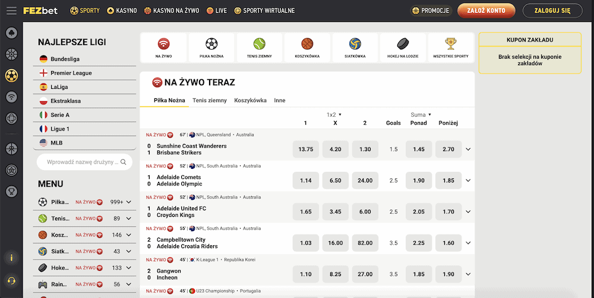The height and width of the screenshot is (298, 594).
Task: Switch to Tenis ziemny live tab
Action: pos(210,101)
